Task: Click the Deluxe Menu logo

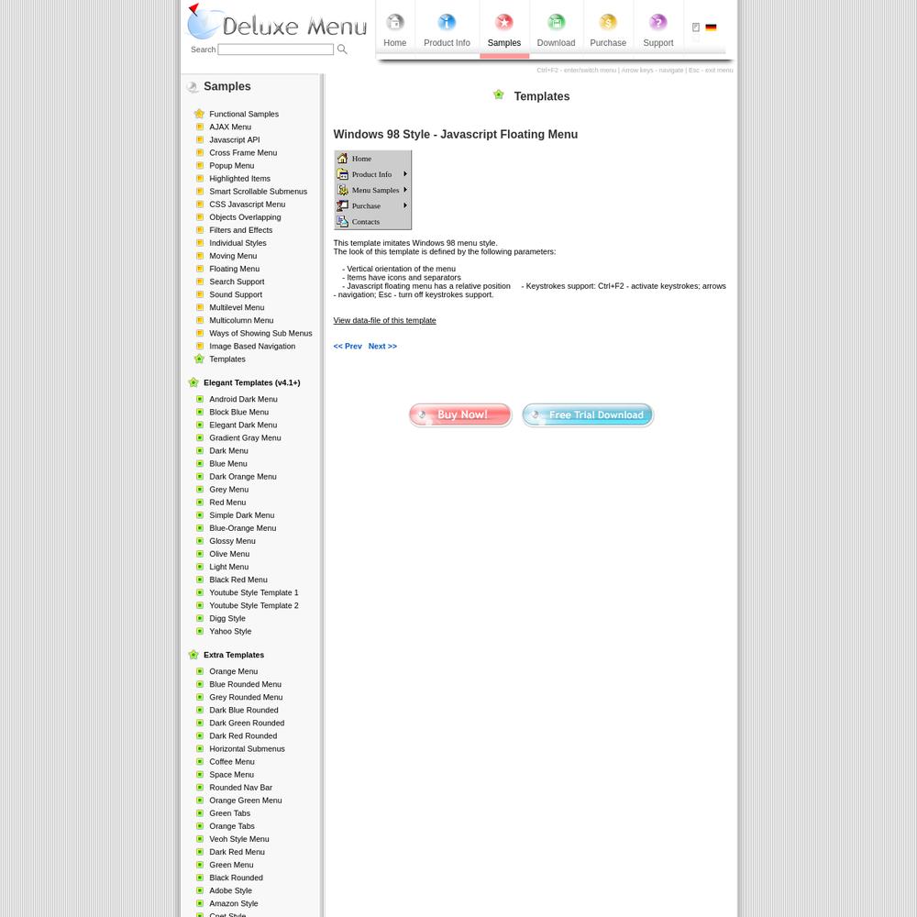Action: (x=277, y=22)
